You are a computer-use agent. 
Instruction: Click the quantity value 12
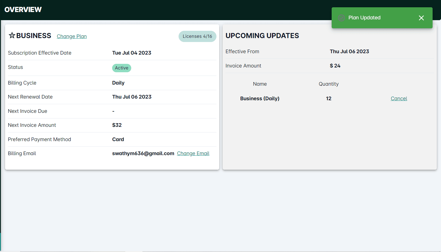tap(329, 99)
